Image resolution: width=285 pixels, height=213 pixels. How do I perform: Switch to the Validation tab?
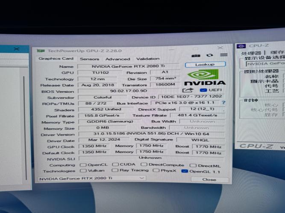[148, 59]
